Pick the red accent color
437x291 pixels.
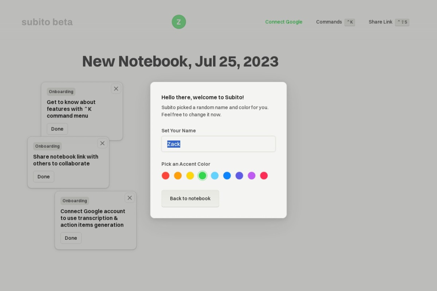pos(166,176)
